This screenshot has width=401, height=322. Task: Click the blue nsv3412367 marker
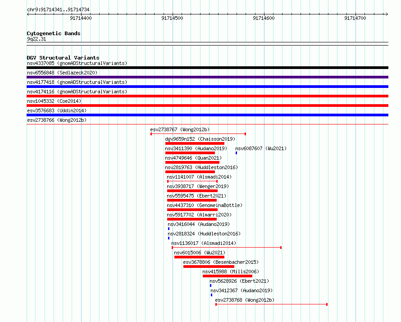(x=211, y=295)
